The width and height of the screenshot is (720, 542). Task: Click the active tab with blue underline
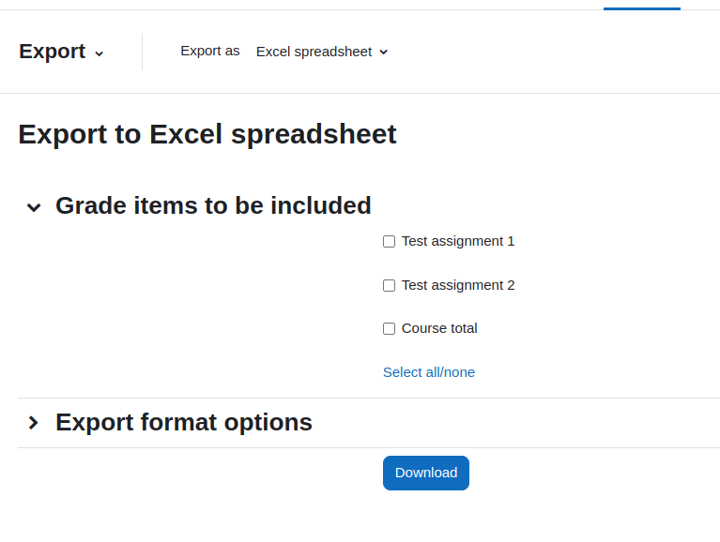[x=642, y=6]
